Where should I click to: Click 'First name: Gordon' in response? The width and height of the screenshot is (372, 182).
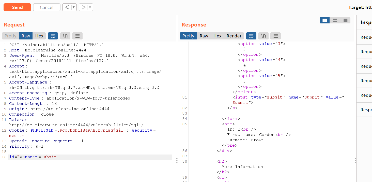coord(251,135)
